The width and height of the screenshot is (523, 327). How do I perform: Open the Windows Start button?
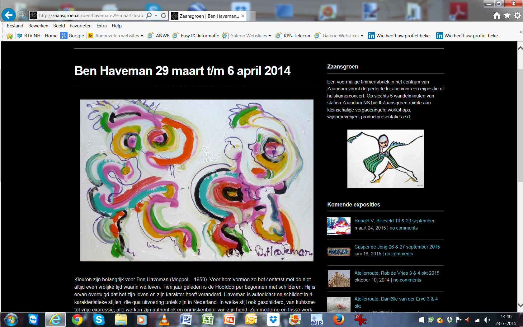click(x=11, y=320)
